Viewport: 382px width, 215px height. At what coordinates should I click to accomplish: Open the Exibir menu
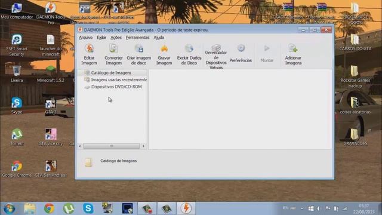[x=101, y=38]
